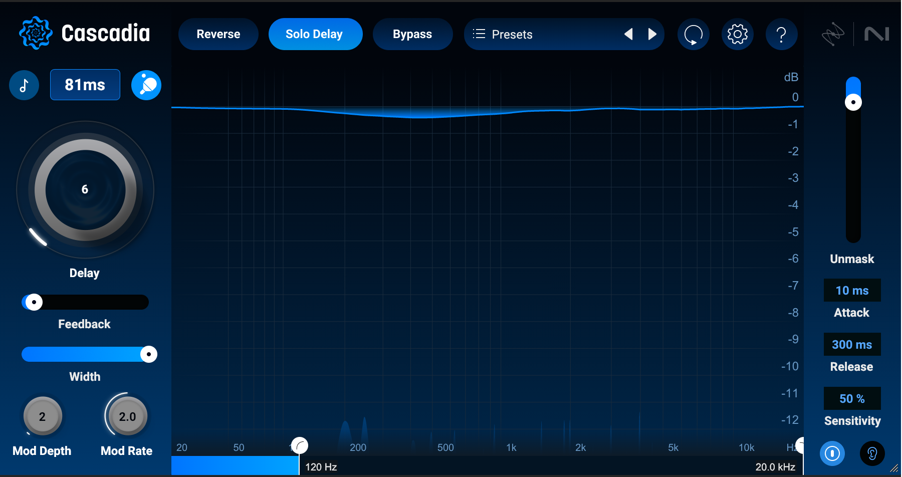Screen dimensions: 902x477
Task: Click the low cutoff frequency handle
Action: pyautogui.click(x=300, y=445)
